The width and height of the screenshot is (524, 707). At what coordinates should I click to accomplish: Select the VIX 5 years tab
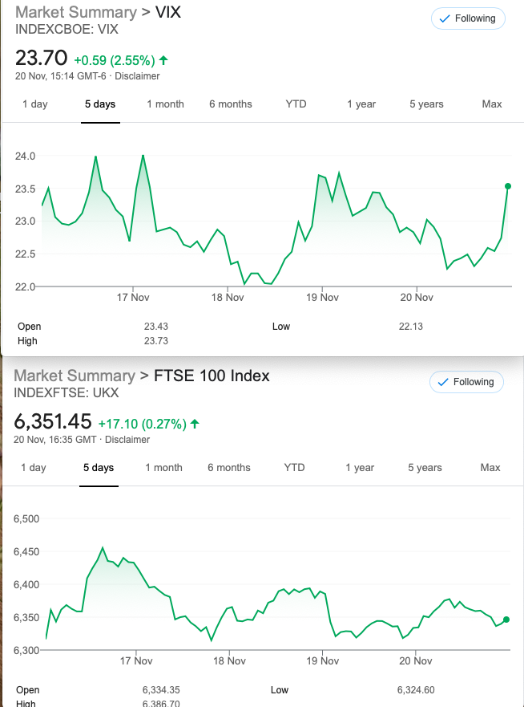coord(426,104)
